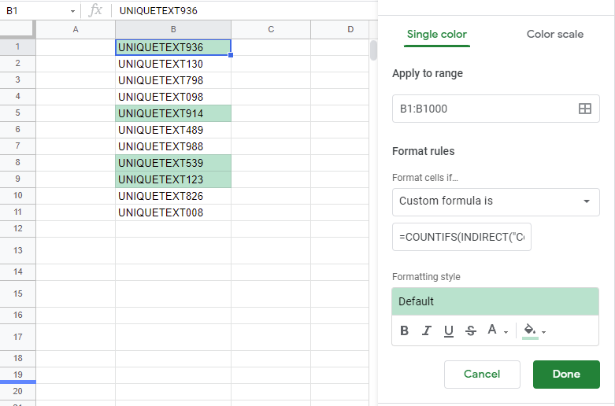The image size is (615, 406).
Task: Switch to the Single color tab
Action: tap(436, 35)
